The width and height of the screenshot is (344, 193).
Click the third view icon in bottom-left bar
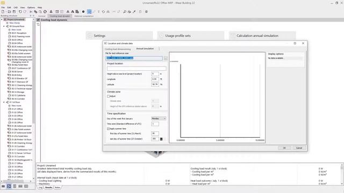[x=15, y=186]
